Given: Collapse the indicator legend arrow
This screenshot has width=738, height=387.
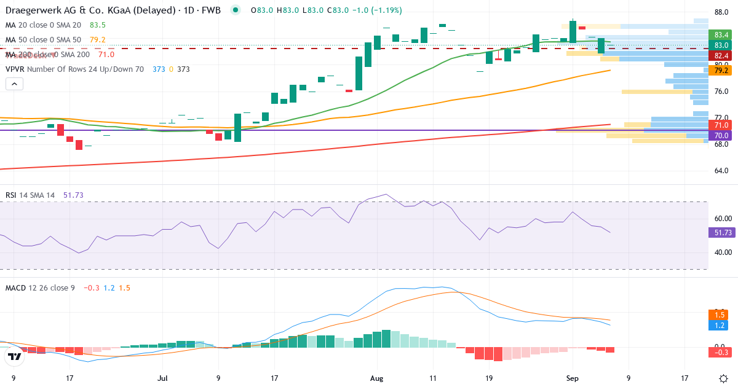Looking at the screenshot, I should [x=14, y=83].
